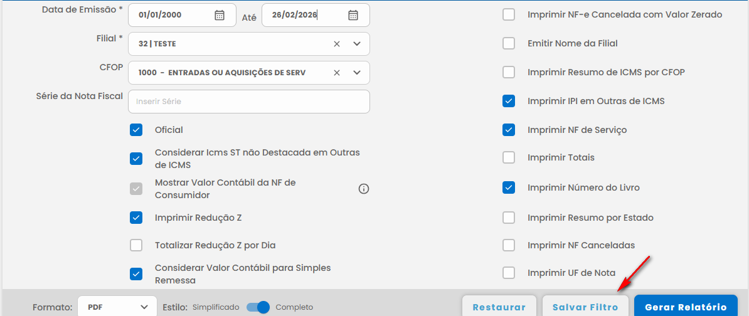This screenshot has height=316, width=749.
Task: Uncheck Imprimir Número do Livro
Action: point(509,187)
